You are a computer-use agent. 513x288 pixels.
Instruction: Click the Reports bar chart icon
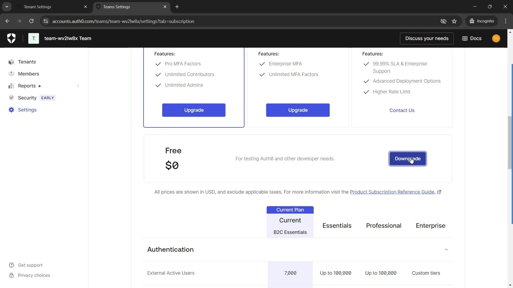point(11,86)
